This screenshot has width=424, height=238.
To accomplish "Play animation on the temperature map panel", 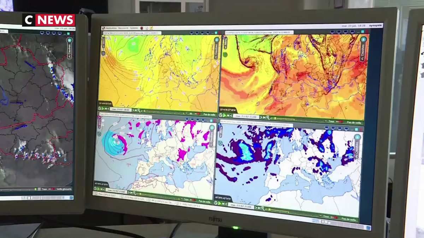I will pos(224,115).
